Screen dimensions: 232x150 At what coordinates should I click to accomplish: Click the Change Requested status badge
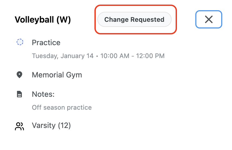coord(134,20)
